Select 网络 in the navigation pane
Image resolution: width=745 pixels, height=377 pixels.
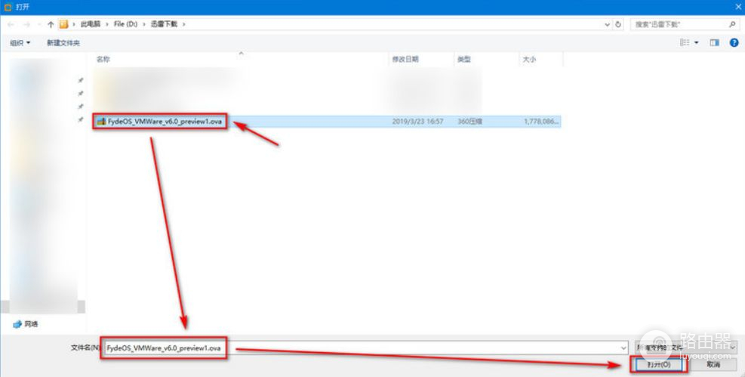(x=26, y=324)
